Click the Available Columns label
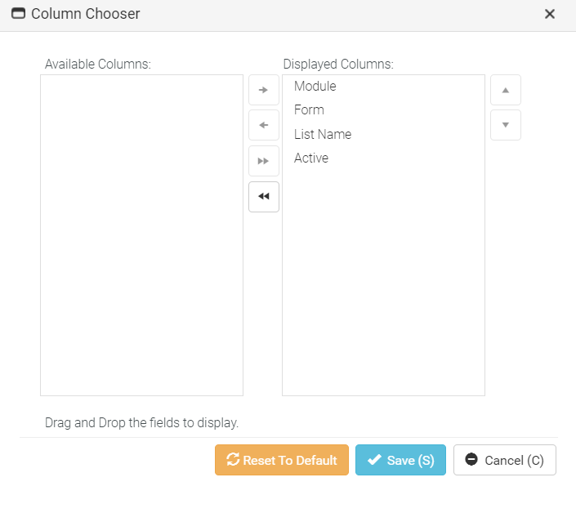The height and width of the screenshot is (513, 576). (97, 64)
